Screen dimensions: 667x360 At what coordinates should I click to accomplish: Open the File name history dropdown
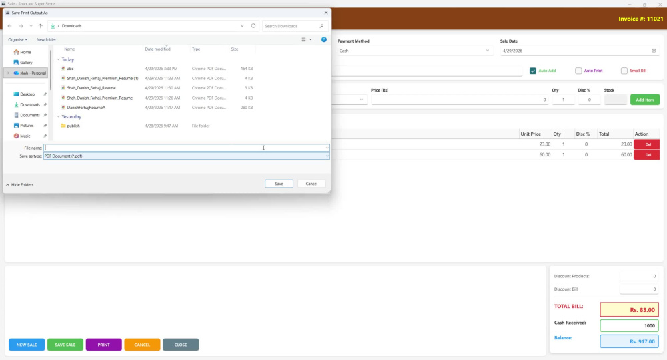click(327, 148)
